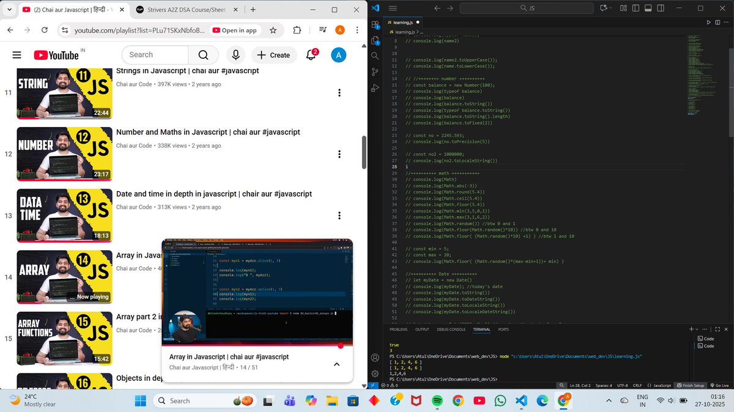The width and height of the screenshot is (734, 412).
Task: Open options menu for Number and Maths video
Action: [339, 154]
